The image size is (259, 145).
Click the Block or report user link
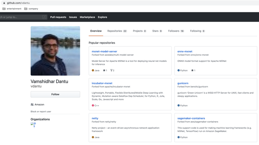tap(41, 112)
